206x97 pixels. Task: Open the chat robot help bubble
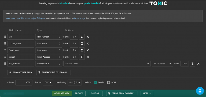[x=200, y=91]
